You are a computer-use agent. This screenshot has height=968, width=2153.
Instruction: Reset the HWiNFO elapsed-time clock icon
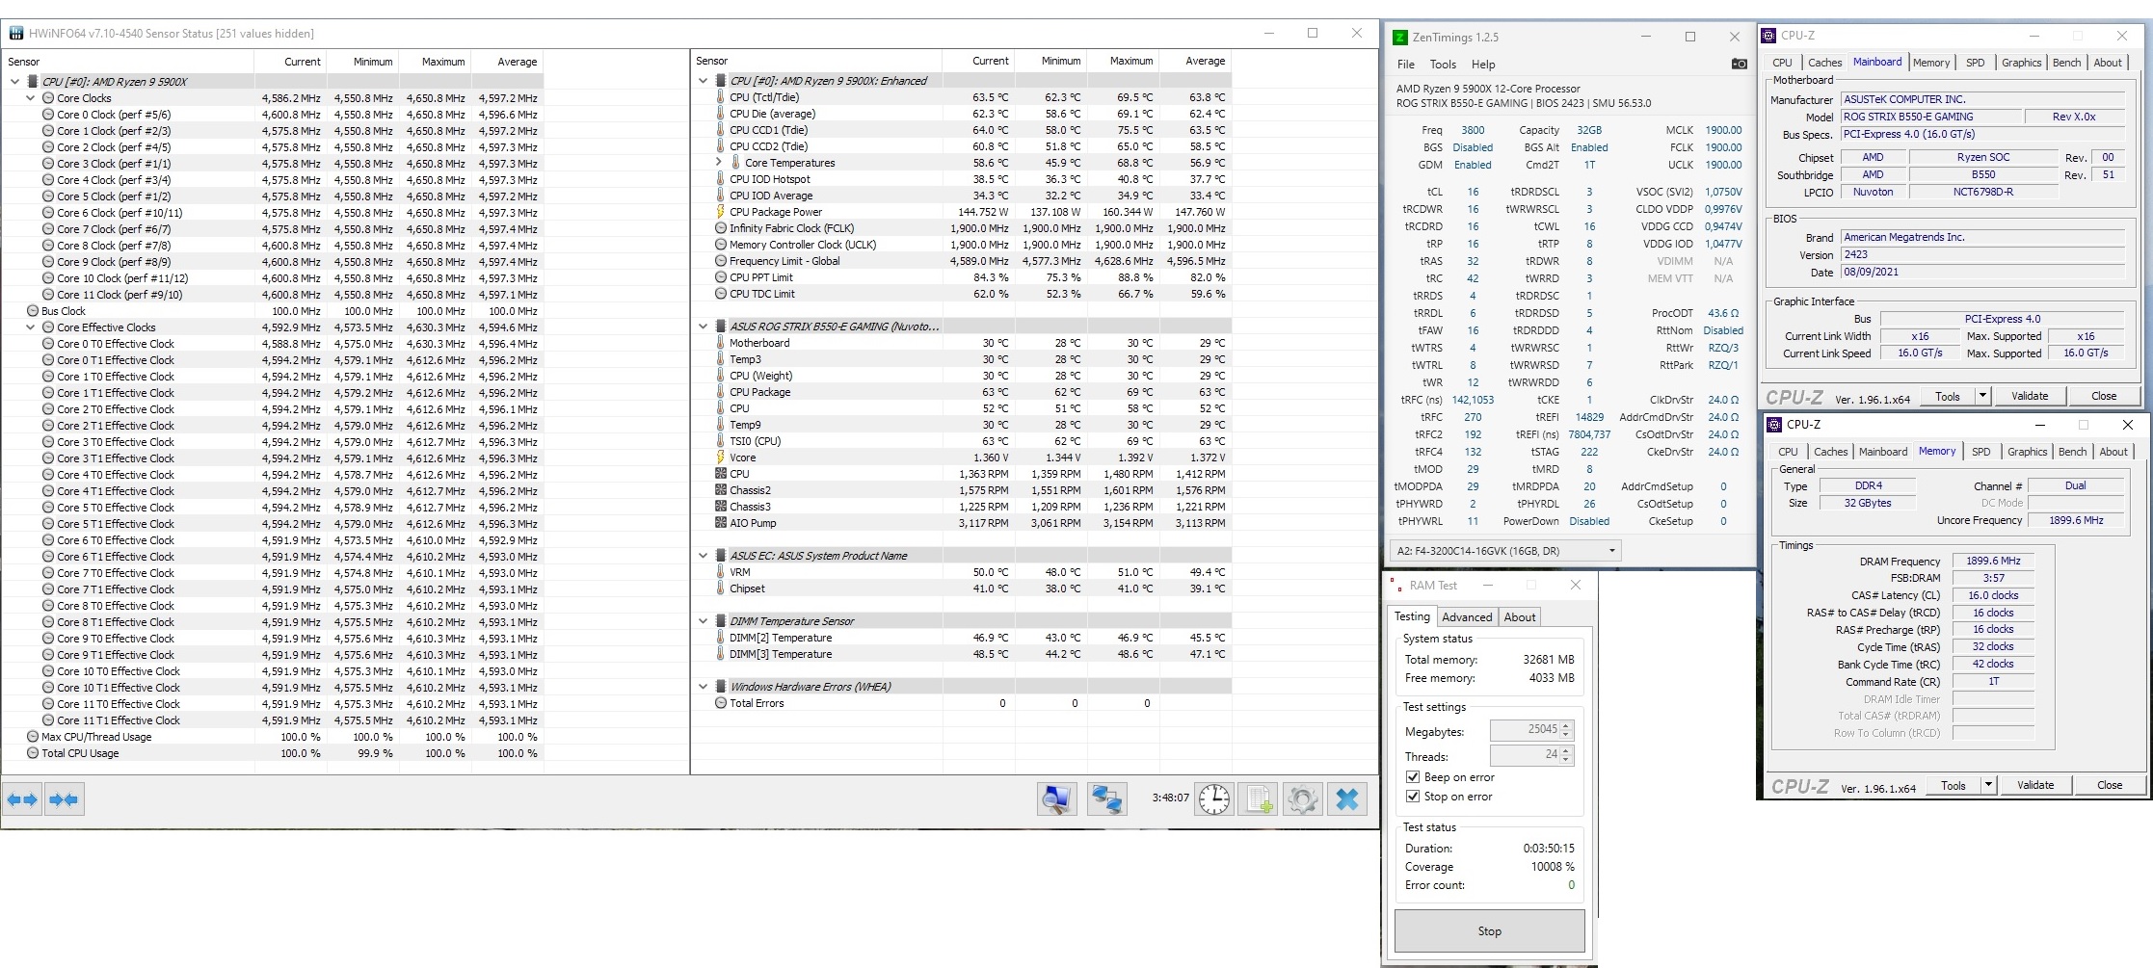tap(1214, 799)
